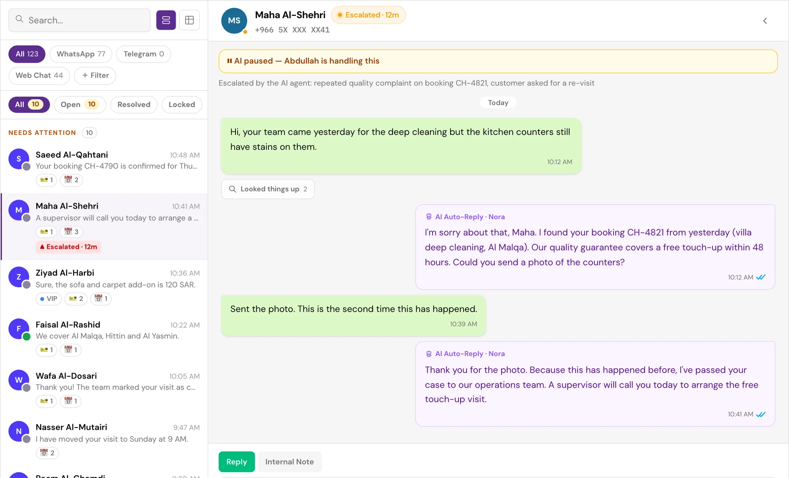Open Wafa Al-Dosari conversation
Viewport: 789px width, 478px height.
tap(104, 388)
